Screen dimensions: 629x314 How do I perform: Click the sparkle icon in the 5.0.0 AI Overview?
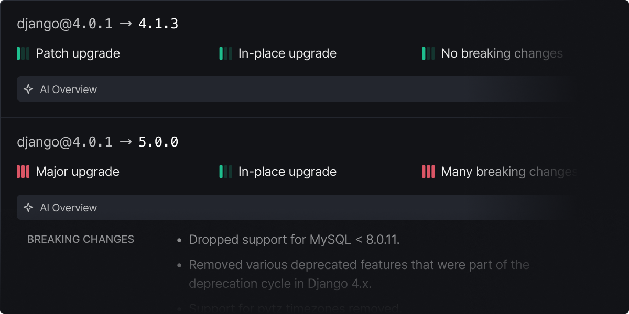tap(28, 208)
